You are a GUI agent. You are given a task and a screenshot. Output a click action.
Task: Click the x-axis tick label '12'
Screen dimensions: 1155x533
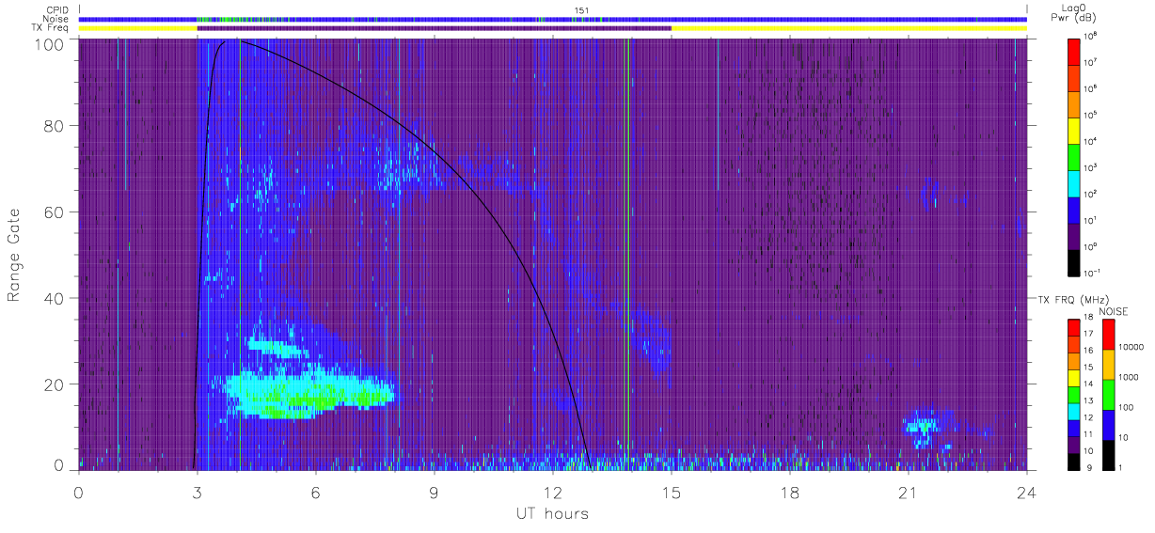(553, 492)
